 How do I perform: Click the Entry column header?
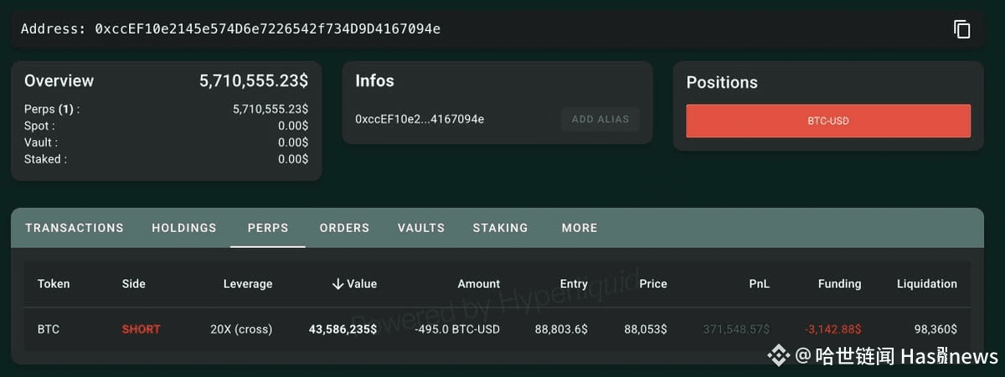pyautogui.click(x=574, y=284)
